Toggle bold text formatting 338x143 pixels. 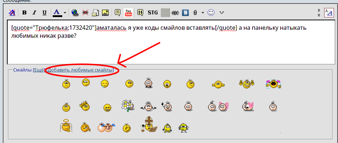click(24, 13)
